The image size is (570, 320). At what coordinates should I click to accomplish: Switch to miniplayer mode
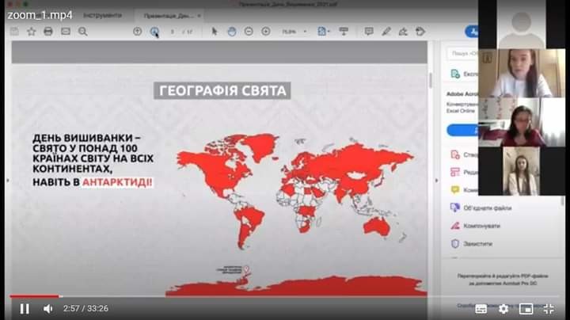pyautogui.click(x=526, y=309)
